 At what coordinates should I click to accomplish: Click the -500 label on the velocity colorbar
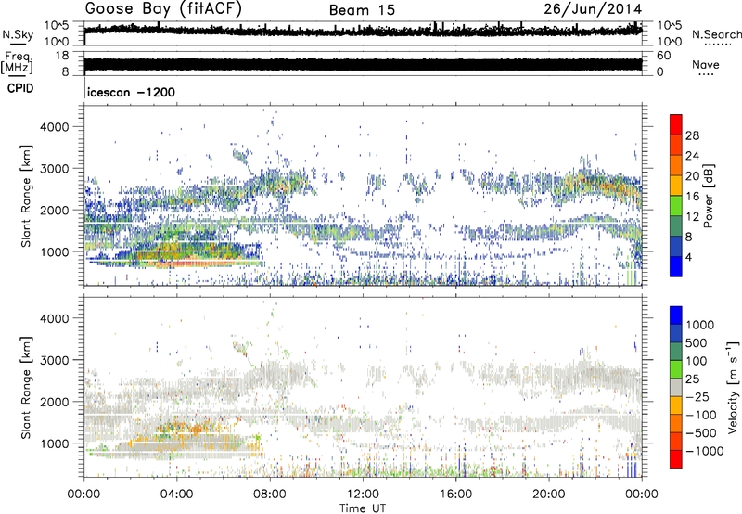(x=700, y=433)
